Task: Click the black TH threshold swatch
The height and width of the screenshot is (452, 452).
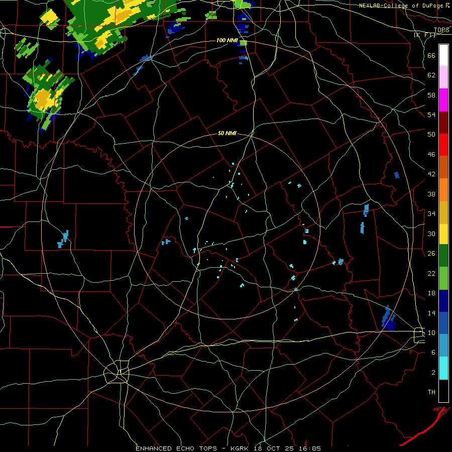Action: [x=443, y=391]
